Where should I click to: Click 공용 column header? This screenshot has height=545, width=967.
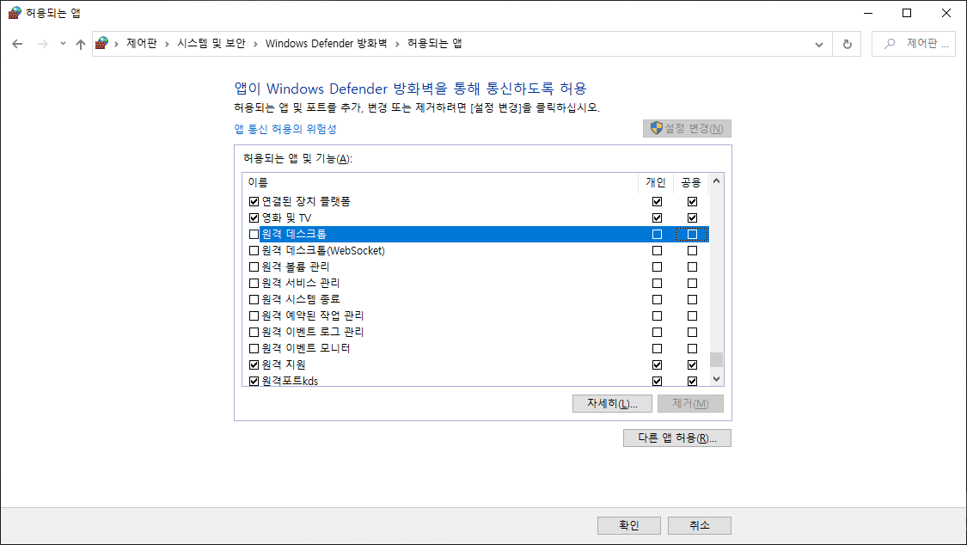[691, 182]
